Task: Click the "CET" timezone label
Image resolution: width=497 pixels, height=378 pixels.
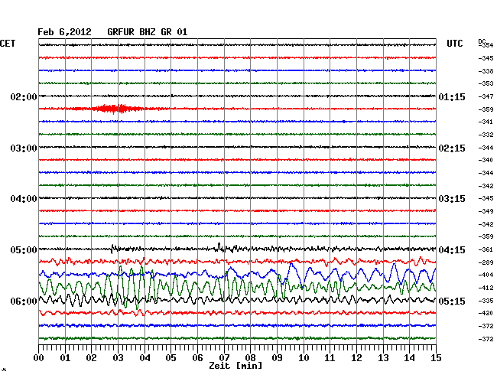Action: click(x=8, y=44)
